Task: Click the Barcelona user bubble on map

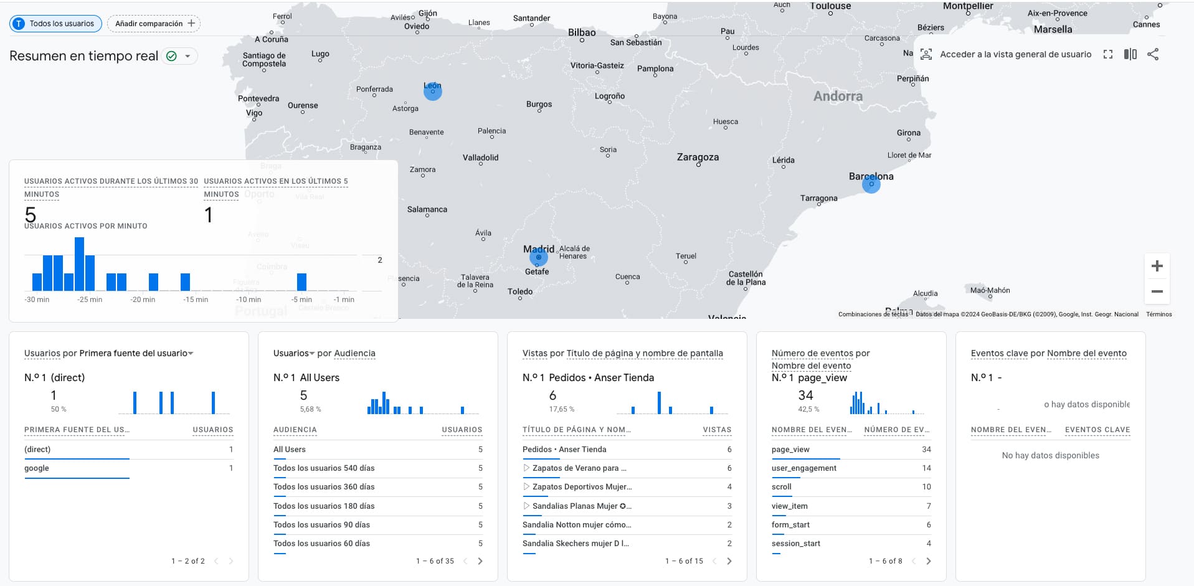Action: click(871, 184)
